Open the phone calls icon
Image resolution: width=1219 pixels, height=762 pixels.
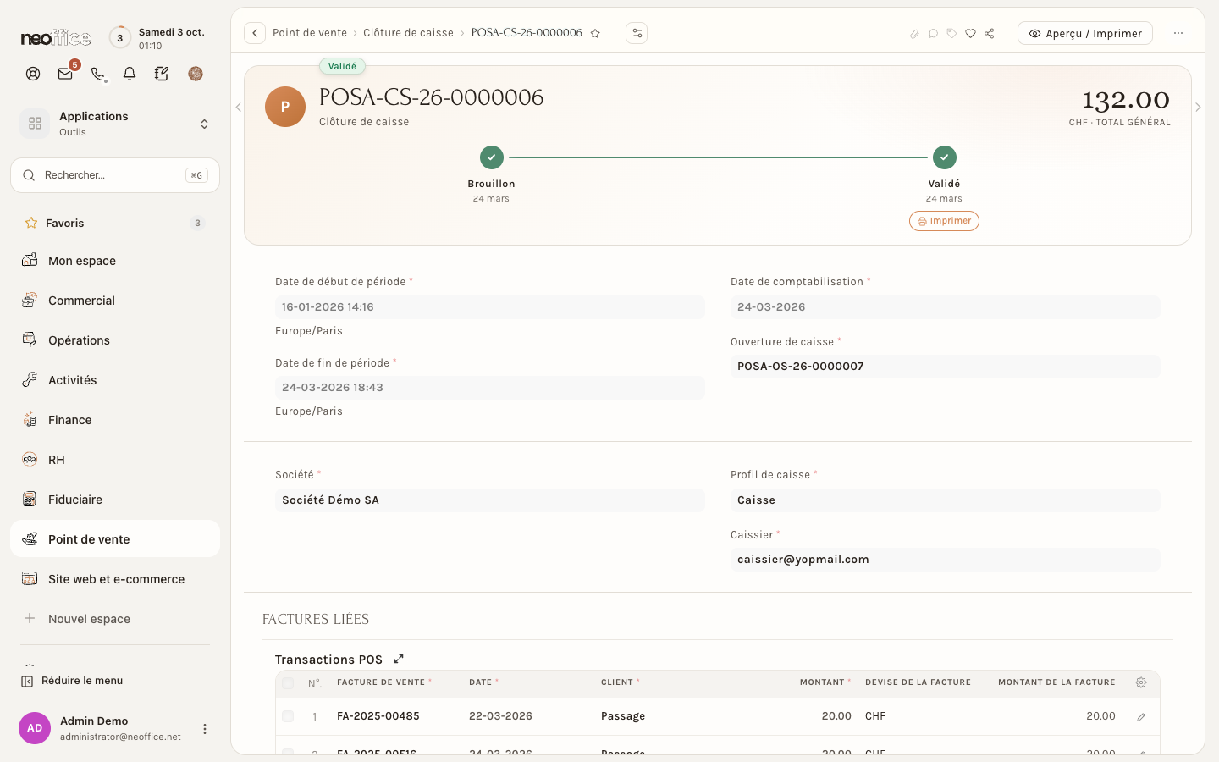(98, 74)
